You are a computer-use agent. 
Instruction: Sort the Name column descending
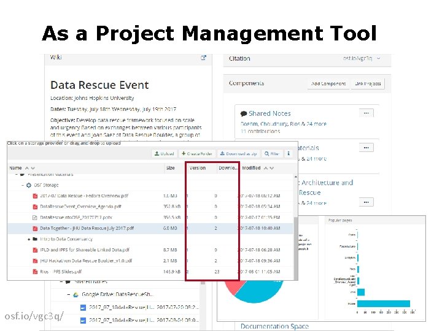coord(33,168)
